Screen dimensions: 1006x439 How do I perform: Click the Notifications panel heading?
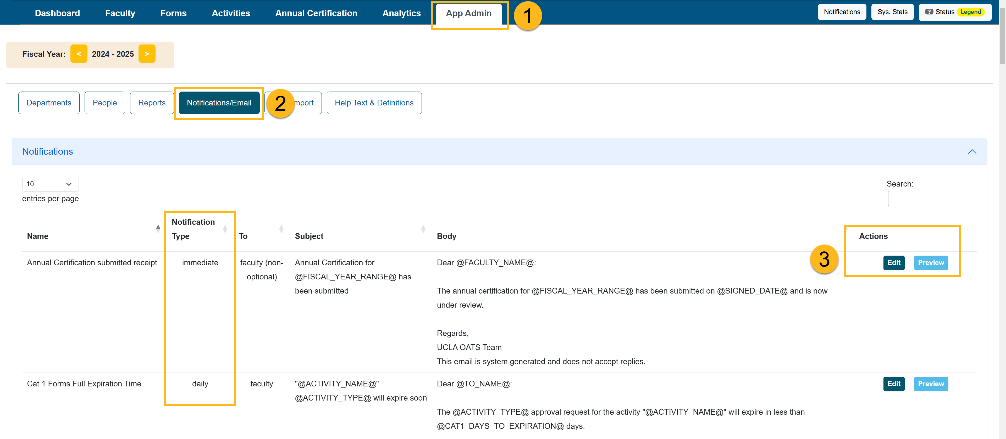[x=47, y=151]
